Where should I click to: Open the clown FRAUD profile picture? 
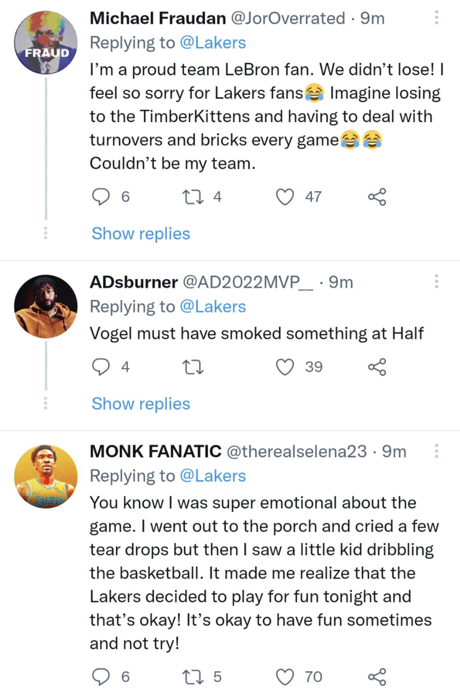point(46,42)
